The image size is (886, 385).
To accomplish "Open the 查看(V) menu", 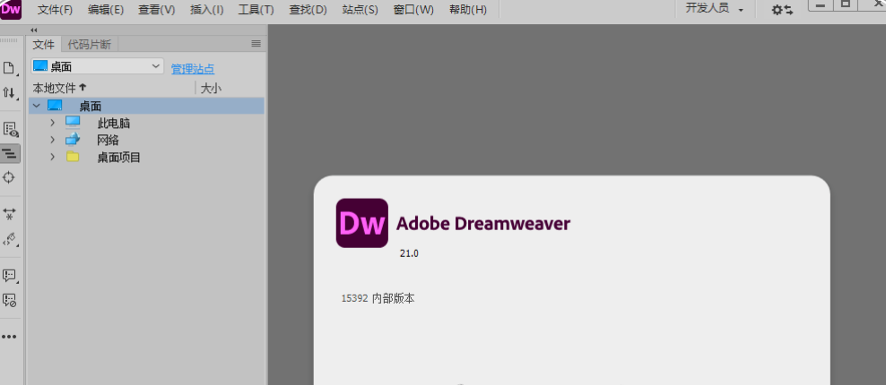I will click(157, 10).
